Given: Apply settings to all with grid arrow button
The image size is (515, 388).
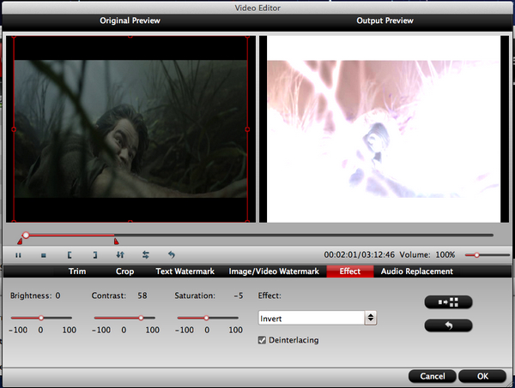Looking at the screenshot, I should pyautogui.click(x=448, y=302).
